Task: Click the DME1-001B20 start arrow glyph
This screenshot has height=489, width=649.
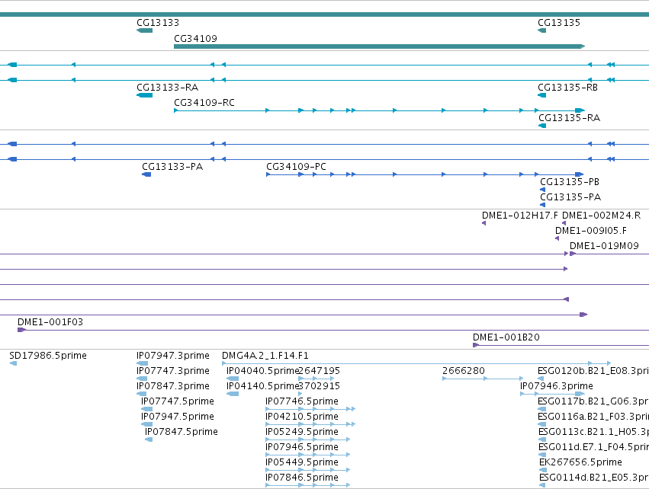Action: pyautogui.click(x=476, y=345)
